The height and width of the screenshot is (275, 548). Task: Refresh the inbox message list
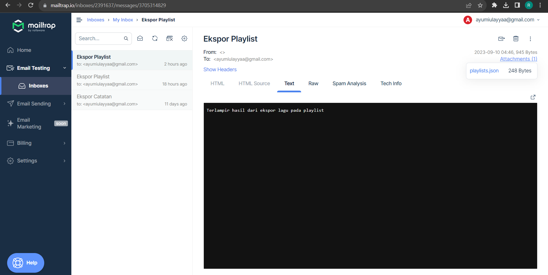tap(155, 38)
